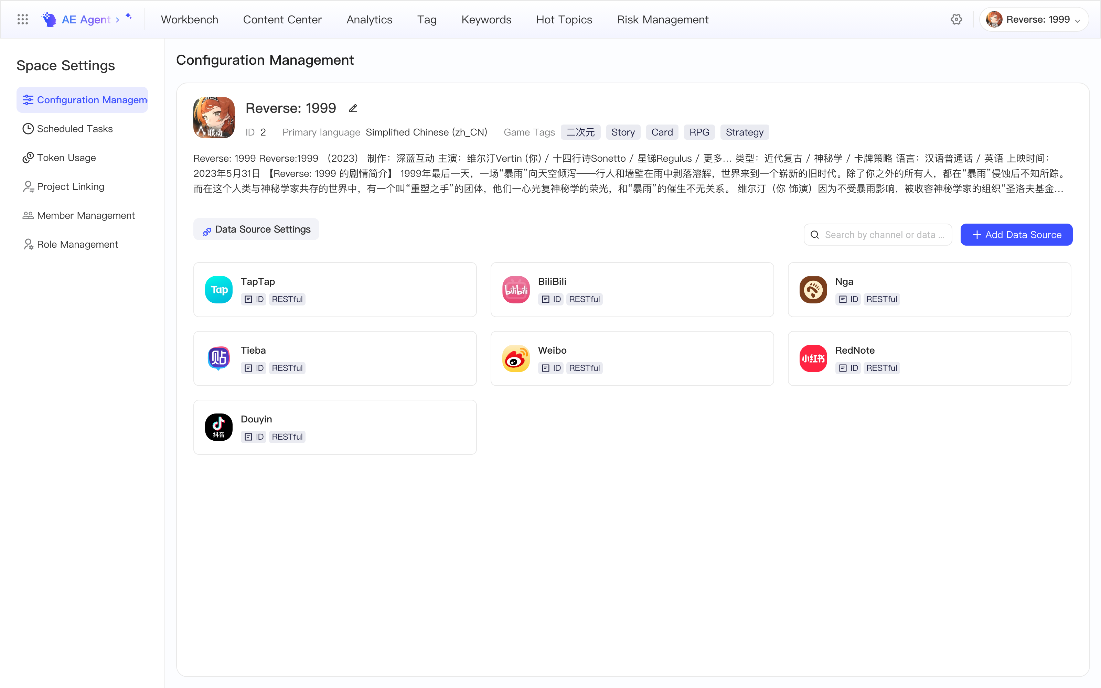Open the Nga data source icon

click(813, 289)
